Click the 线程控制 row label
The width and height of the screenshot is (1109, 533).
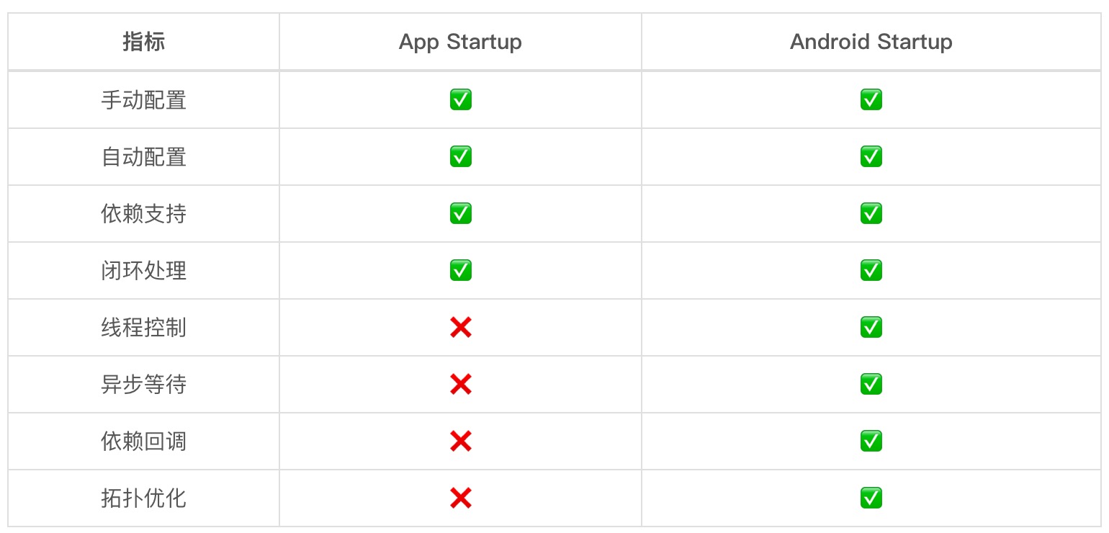click(143, 328)
